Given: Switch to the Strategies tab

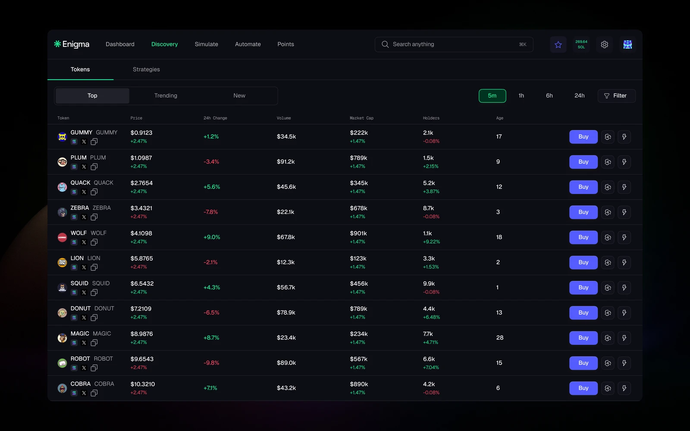Looking at the screenshot, I should (x=146, y=69).
